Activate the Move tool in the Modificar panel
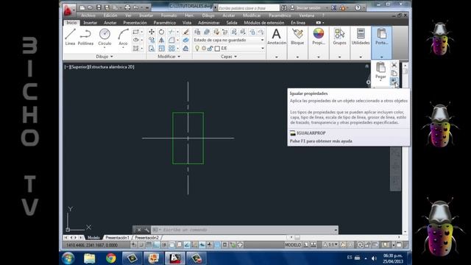This screenshot has height=265, width=471. (152, 32)
